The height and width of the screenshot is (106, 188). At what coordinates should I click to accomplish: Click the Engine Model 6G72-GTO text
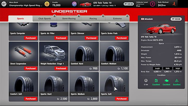pos(152,40)
